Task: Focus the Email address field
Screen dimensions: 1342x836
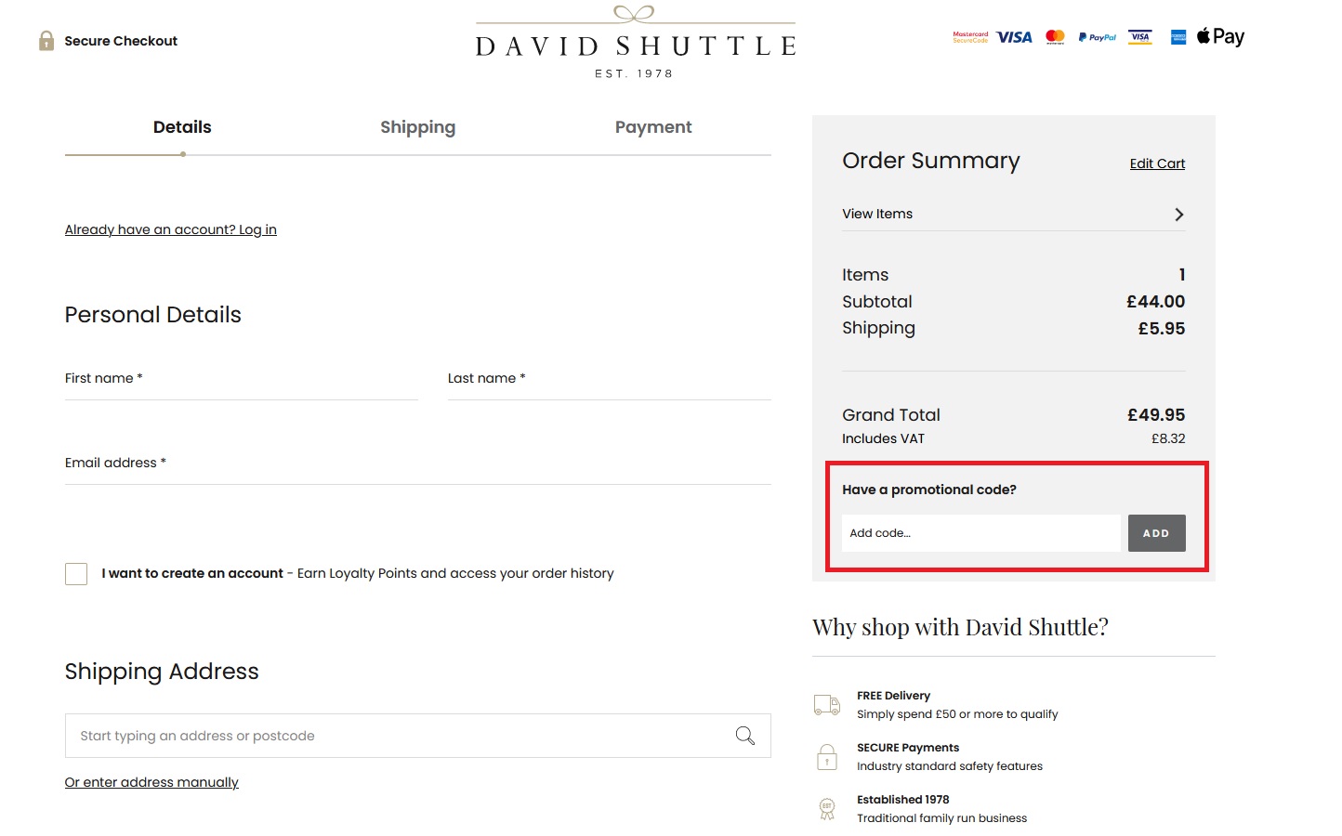Action: pos(418,464)
